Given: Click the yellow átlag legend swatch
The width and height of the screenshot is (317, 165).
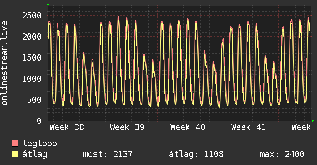Looking at the screenshot, I should 15,154.
